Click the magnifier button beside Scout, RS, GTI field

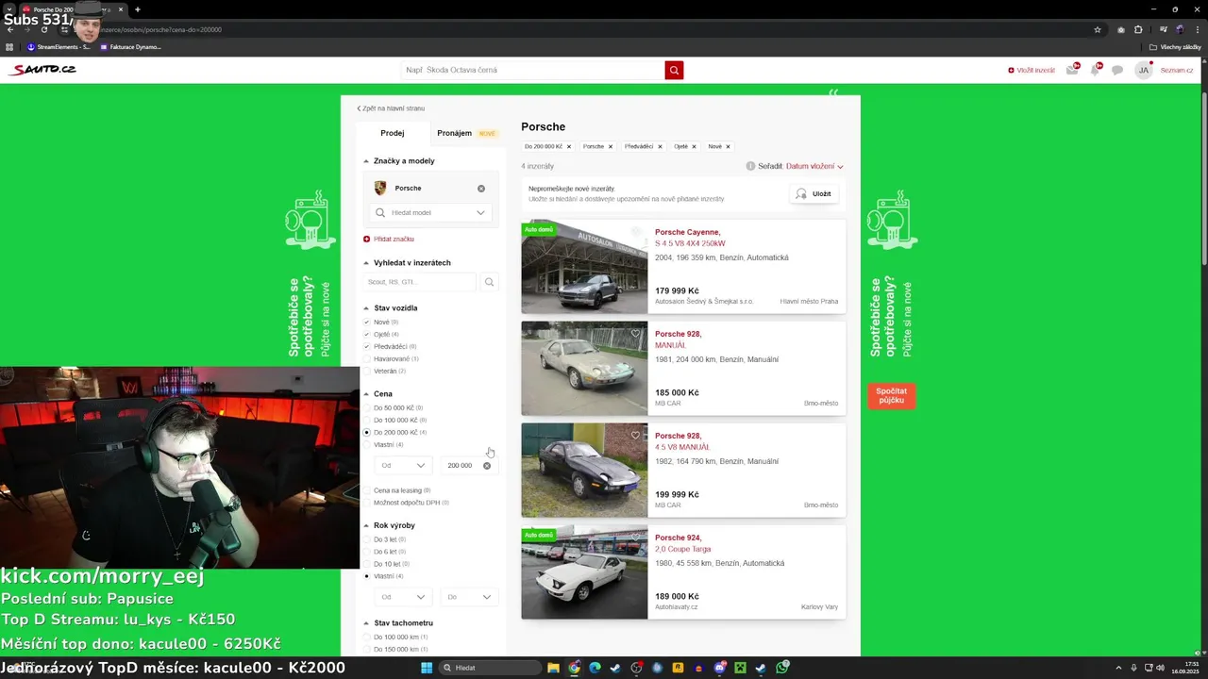point(489,282)
